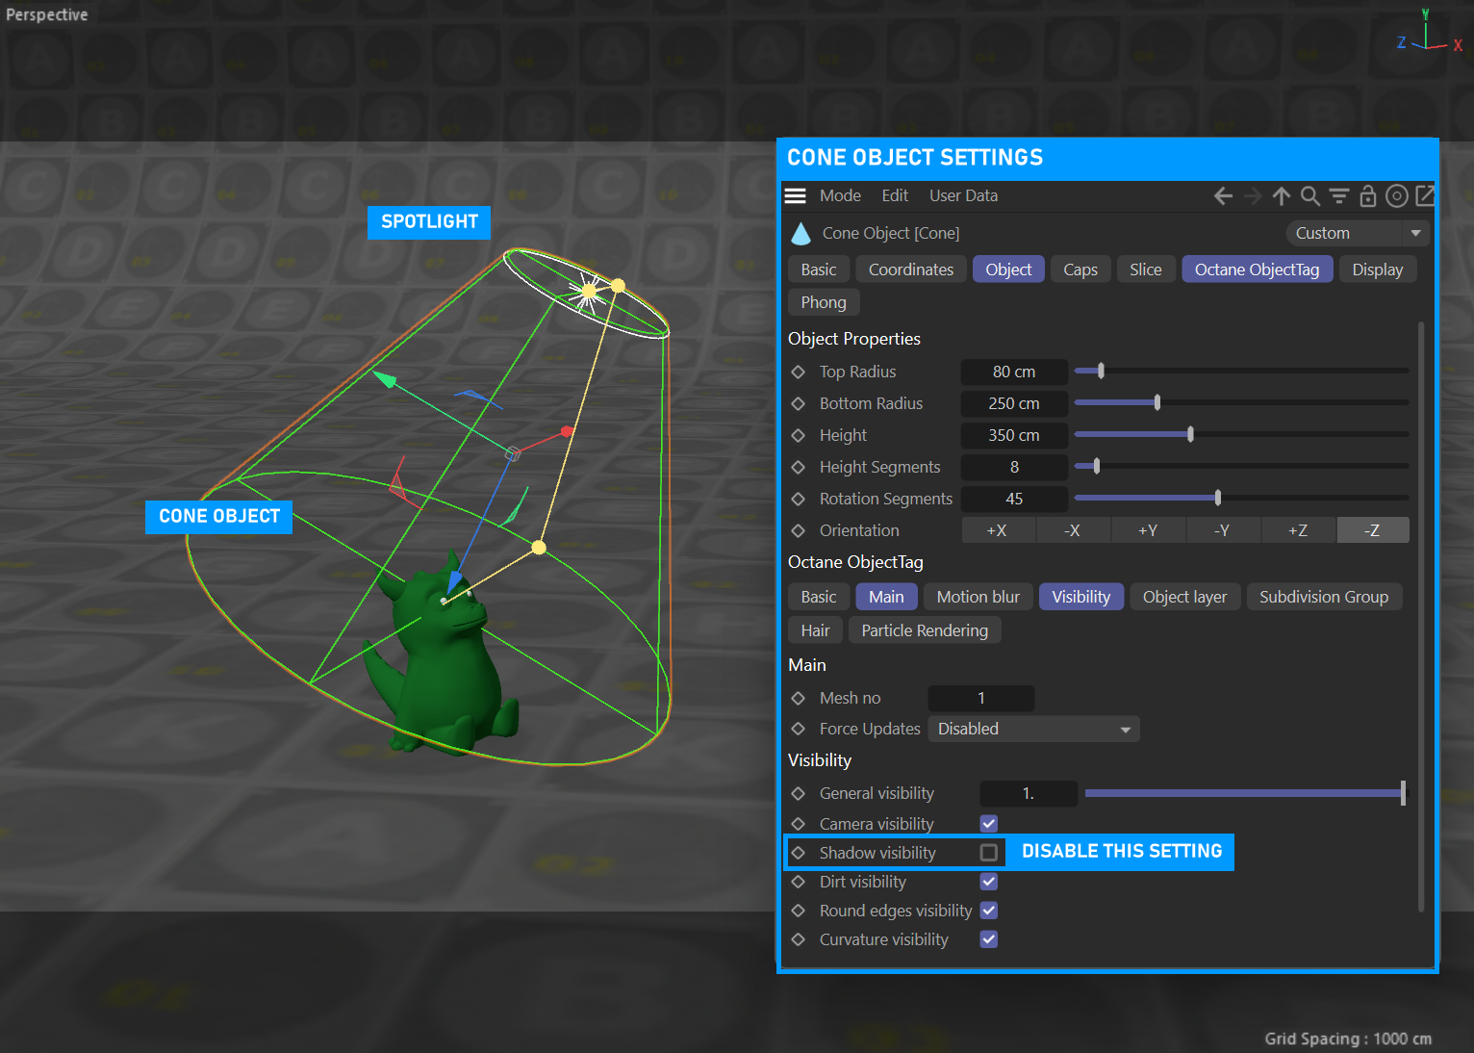Open attribute manager in new window icon
Screen dimensions: 1474x1053
click(1425, 196)
